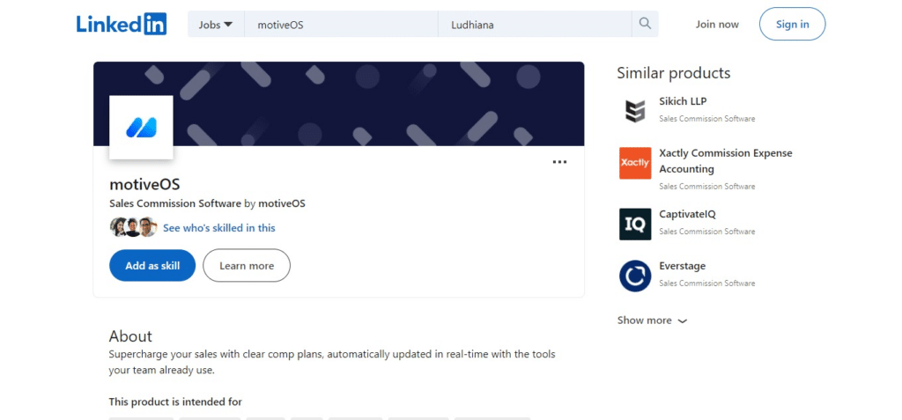Select the Sign in button
902x420 pixels.
pos(792,24)
